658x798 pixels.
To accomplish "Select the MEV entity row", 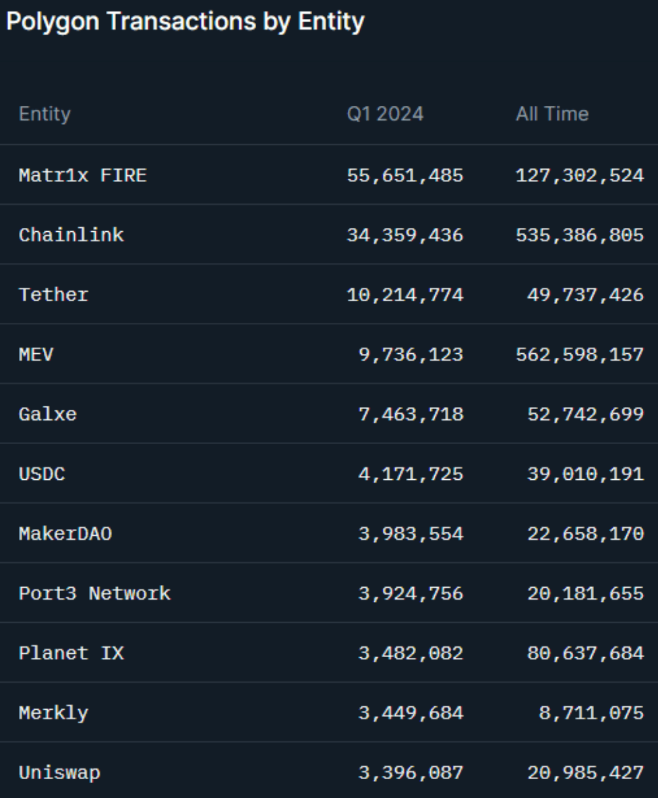I will tap(36, 355).
